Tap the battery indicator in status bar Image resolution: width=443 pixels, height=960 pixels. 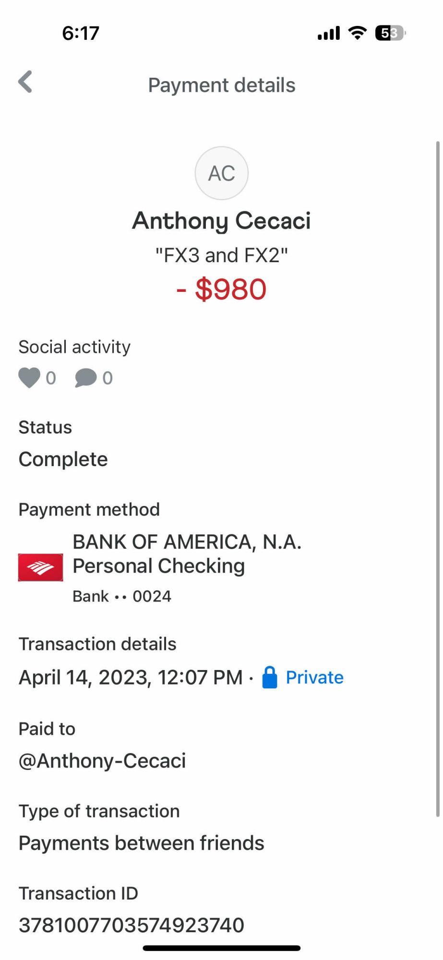[390, 33]
